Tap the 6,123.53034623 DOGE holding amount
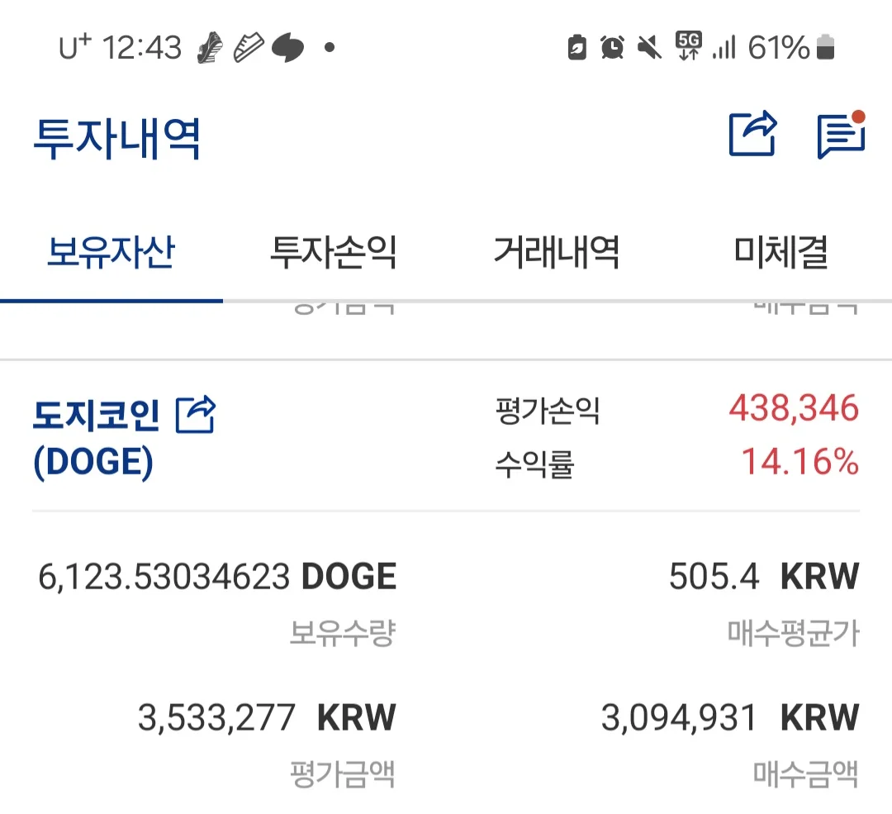This screenshot has width=892, height=814. coord(217,577)
